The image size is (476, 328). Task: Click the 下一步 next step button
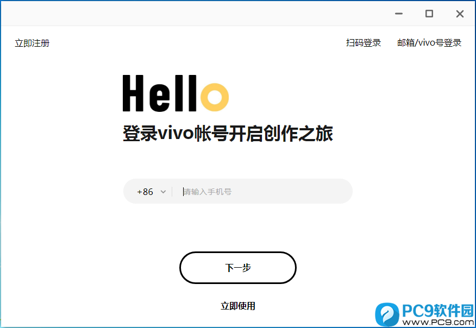[237, 268]
